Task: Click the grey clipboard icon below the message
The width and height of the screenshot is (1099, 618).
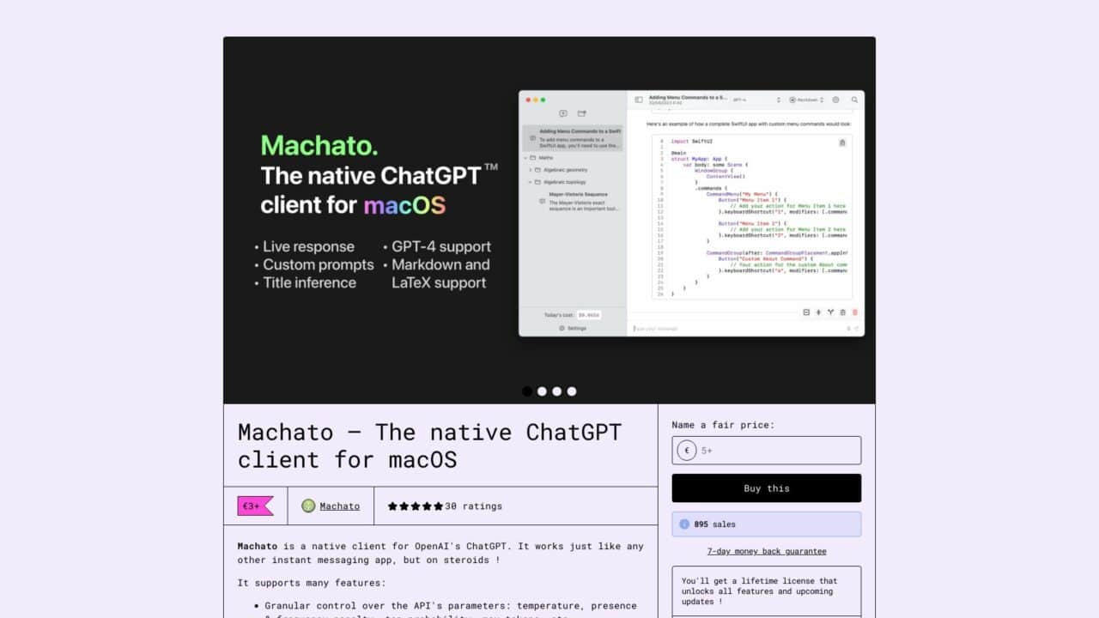Action: click(x=843, y=312)
